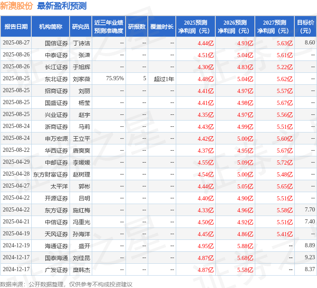Click 近三年业绩预测准确度 header
The height and width of the screenshot is (288, 317).
tap(109, 26)
